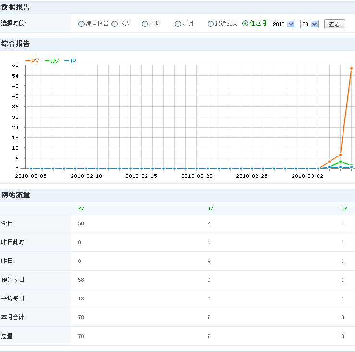Click the 2010-02-15 x-axis date label

click(x=141, y=176)
